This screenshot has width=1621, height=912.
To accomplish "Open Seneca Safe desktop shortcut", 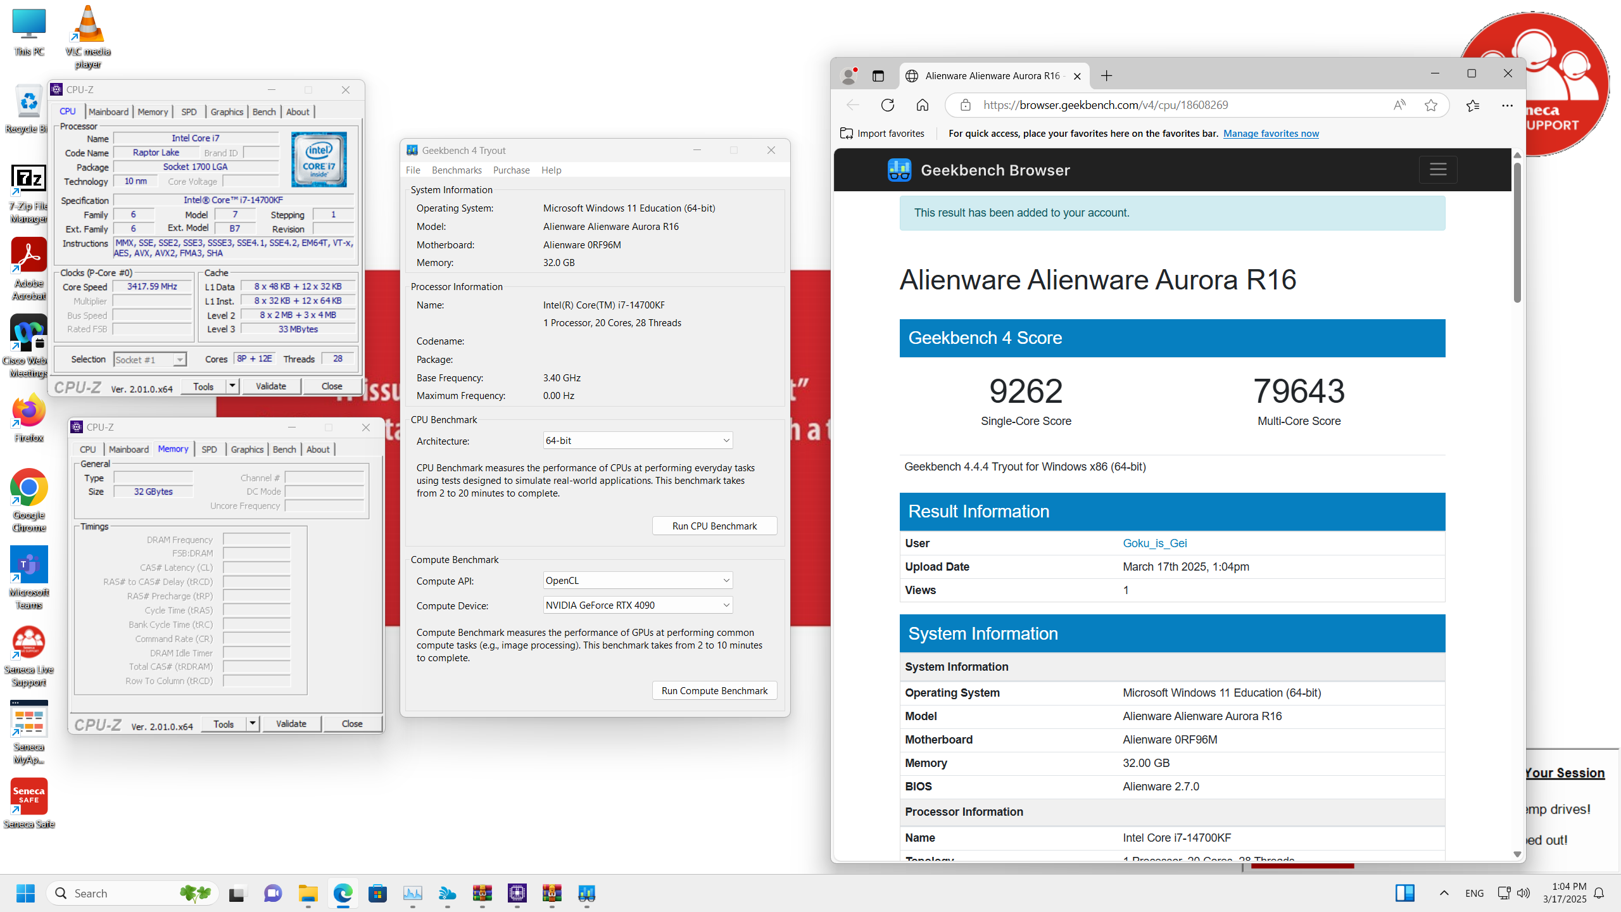I will pyautogui.click(x=29, y=803).
